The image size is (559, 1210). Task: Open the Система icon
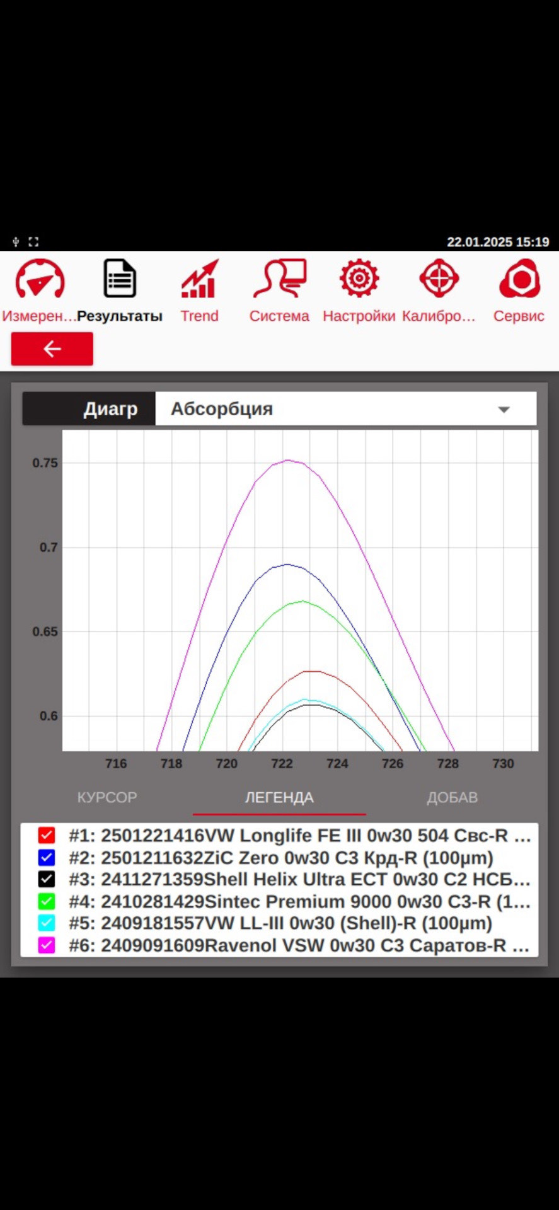click(x=280, y=279)
